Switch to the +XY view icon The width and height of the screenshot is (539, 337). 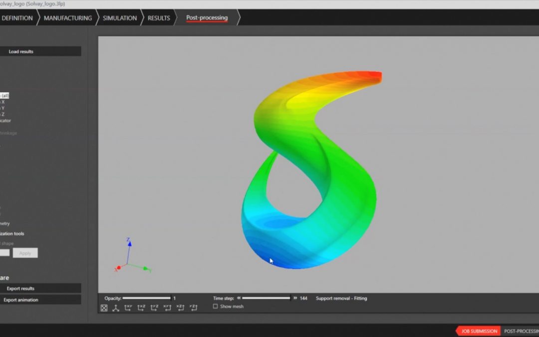pyautogui.click(x=128, y=308)
